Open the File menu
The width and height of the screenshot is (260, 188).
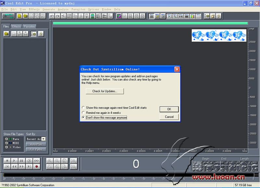pyautogui.click(x=5, y=9)
